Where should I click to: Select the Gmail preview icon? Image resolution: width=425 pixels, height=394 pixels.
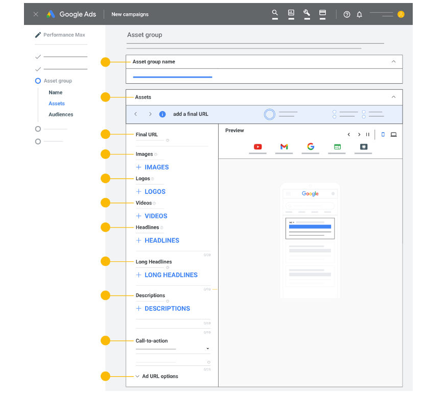284,147
